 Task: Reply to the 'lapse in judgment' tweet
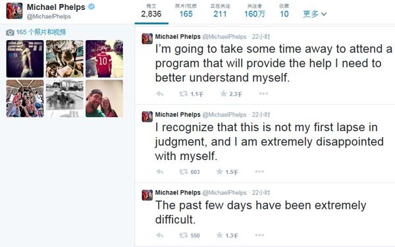click(160, 172)
